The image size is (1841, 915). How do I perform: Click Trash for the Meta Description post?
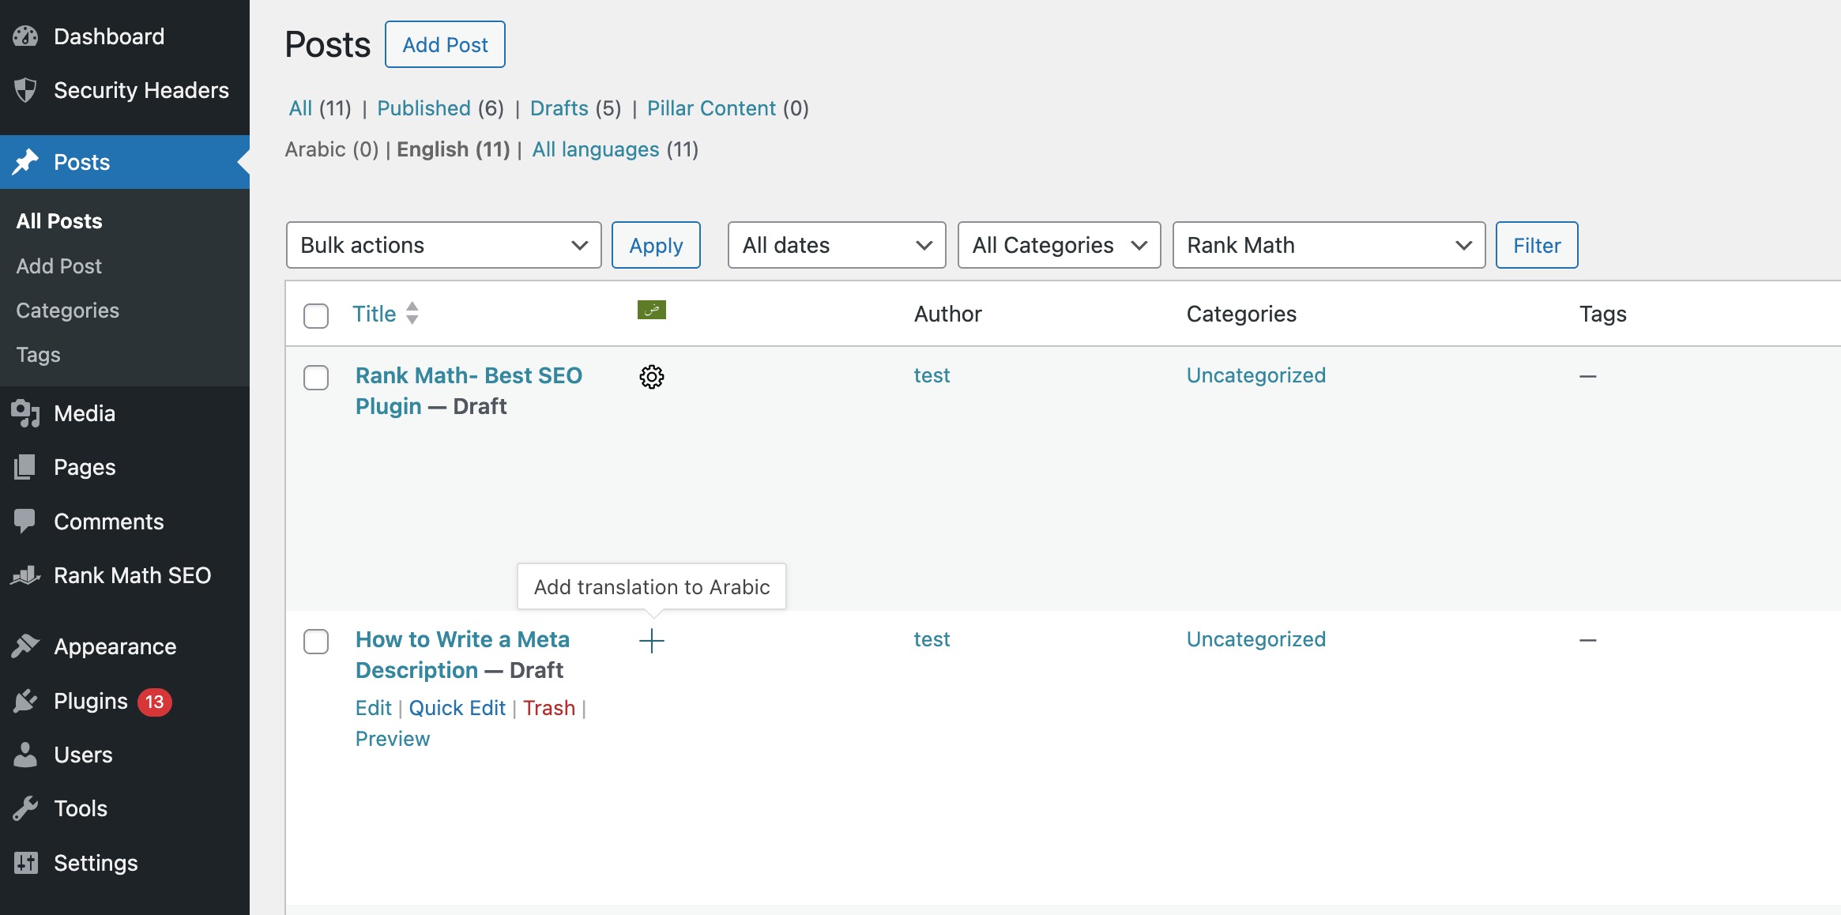548,708
